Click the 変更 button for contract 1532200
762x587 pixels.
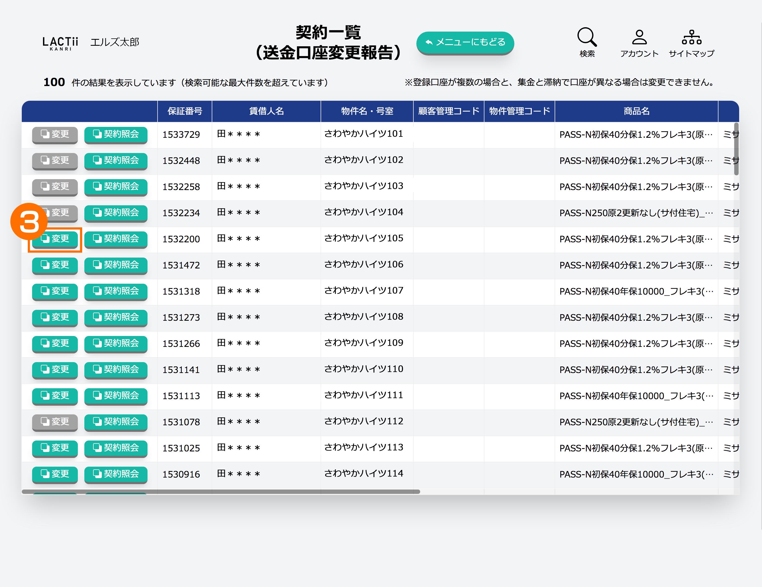click(55, 239)
